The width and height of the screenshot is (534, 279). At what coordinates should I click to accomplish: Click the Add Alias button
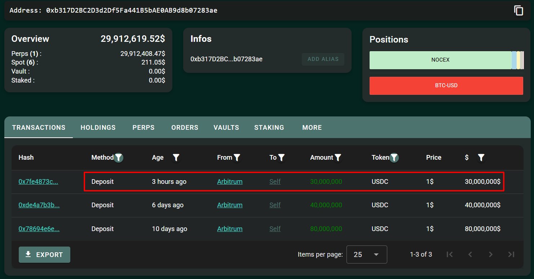pos(323,59)
